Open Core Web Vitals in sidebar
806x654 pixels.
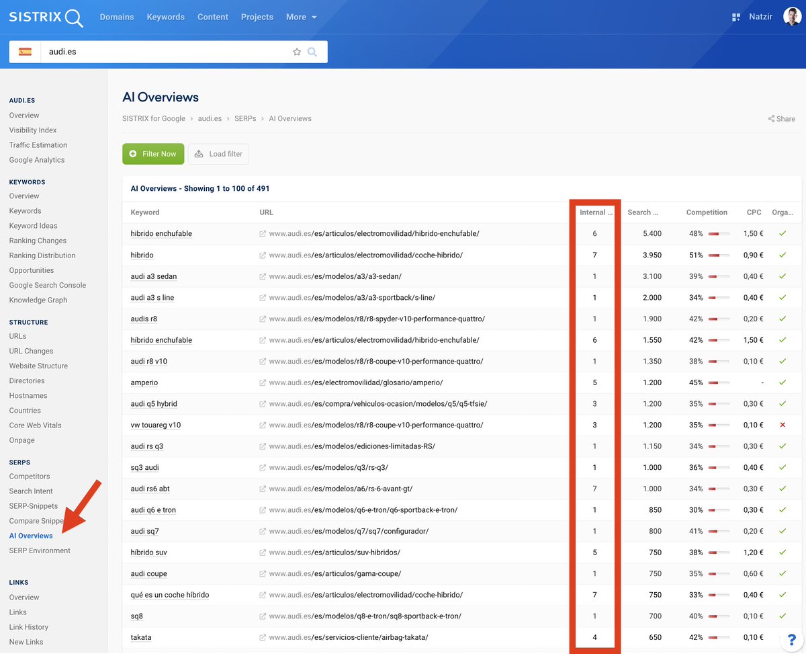(x=35, y=425)
